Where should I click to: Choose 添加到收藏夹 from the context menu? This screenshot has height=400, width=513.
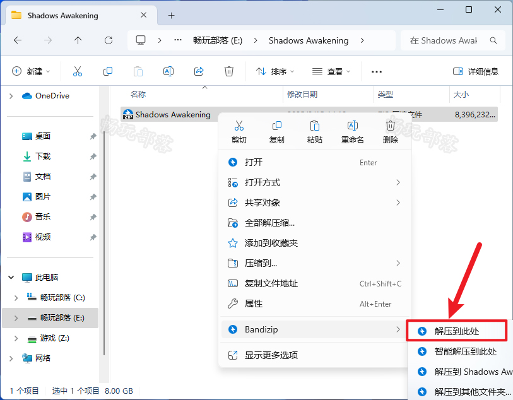pos(314,243)
